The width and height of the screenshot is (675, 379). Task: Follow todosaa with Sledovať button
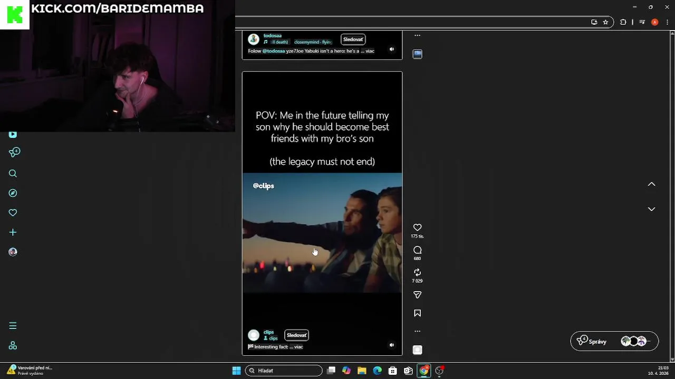pyautogui.click(x=353, y=39)
